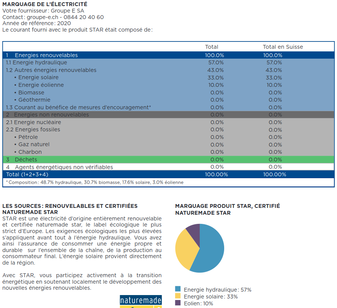
Task: Click the 'Energie hydraulique' row label
Action: (40, 62)
